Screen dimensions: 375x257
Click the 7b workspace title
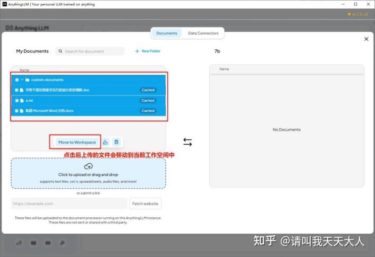point(217,51)
